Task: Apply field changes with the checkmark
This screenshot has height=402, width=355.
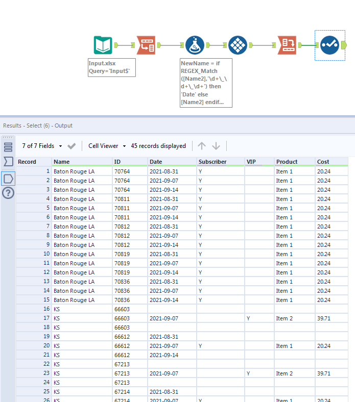Action: coord(72,146)
